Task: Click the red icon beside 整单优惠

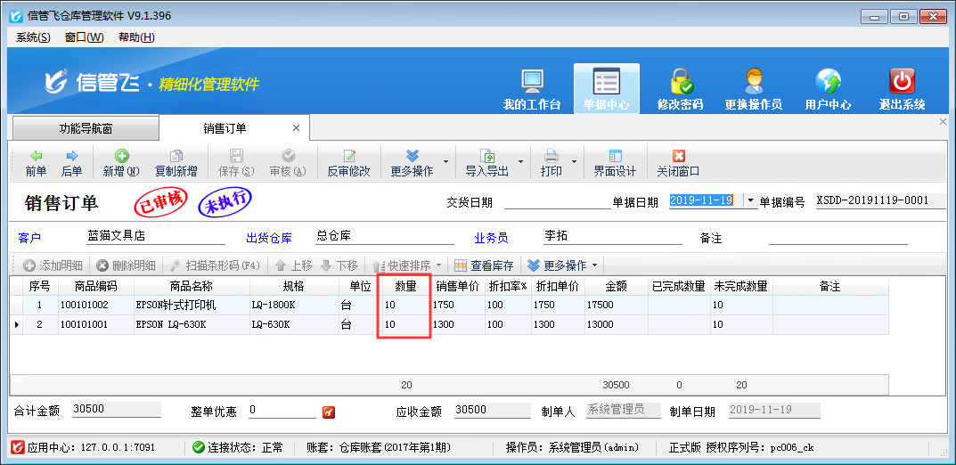Action: coord(329,412)
